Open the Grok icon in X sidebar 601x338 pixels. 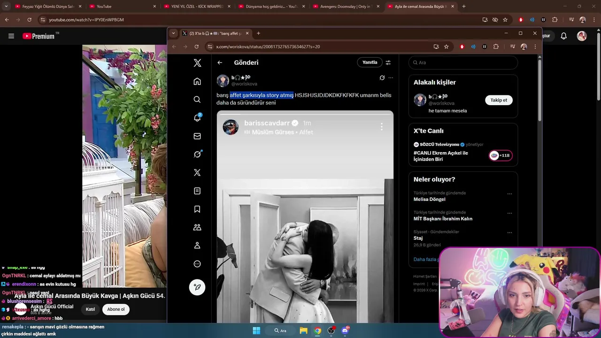197,154
